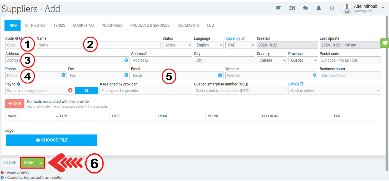The image size is (389, 181).
Task: Focus the Website input field
Action: click(x=269, y=75)
